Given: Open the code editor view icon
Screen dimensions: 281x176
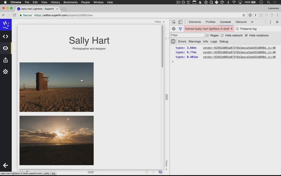Looking at the screenshot, I should click(x=5, y=36).
